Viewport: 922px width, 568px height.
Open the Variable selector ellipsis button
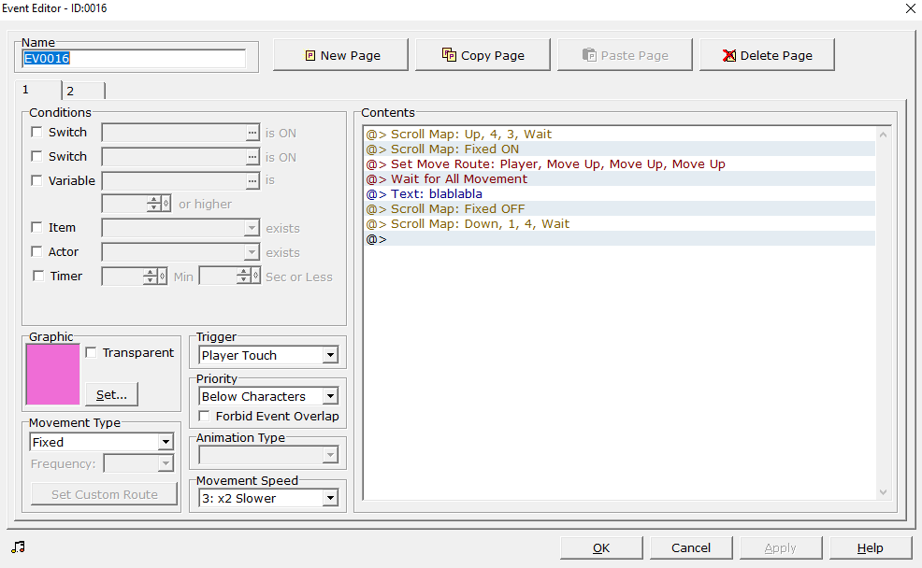(252, 181)
